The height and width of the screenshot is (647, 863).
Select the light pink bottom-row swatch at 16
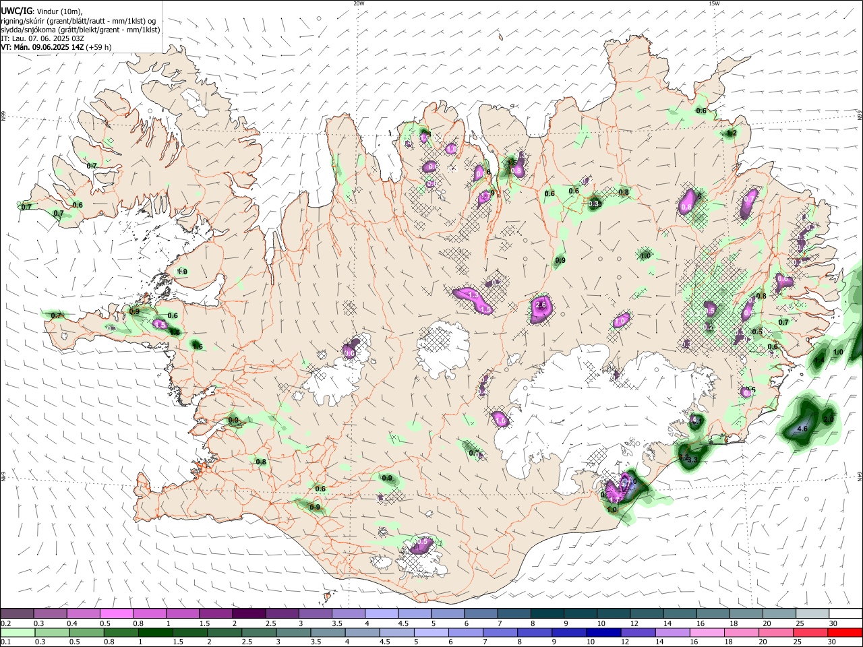pos(707,632)
